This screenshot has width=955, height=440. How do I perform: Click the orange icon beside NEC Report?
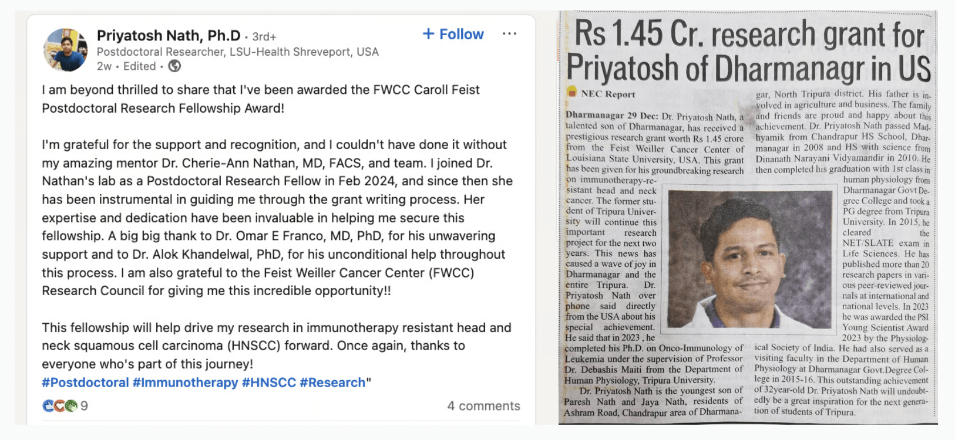[572, 93]
